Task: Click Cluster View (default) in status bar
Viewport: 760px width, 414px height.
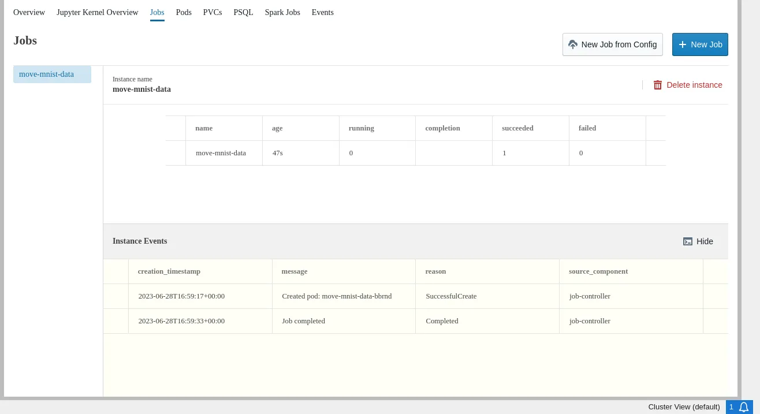Action: point(684,407)
